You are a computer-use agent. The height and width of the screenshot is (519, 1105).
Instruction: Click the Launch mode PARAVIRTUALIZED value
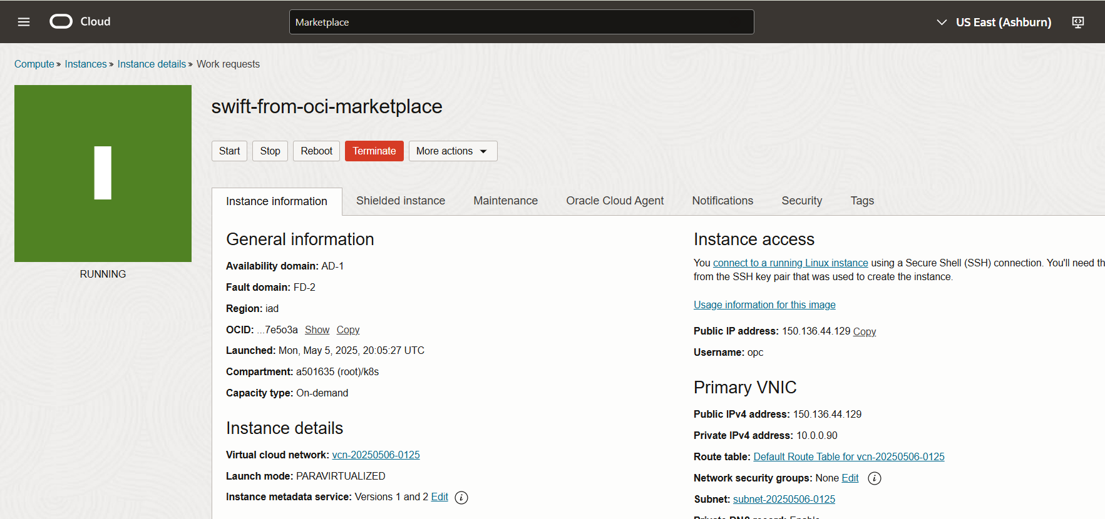tap(341, 476)
